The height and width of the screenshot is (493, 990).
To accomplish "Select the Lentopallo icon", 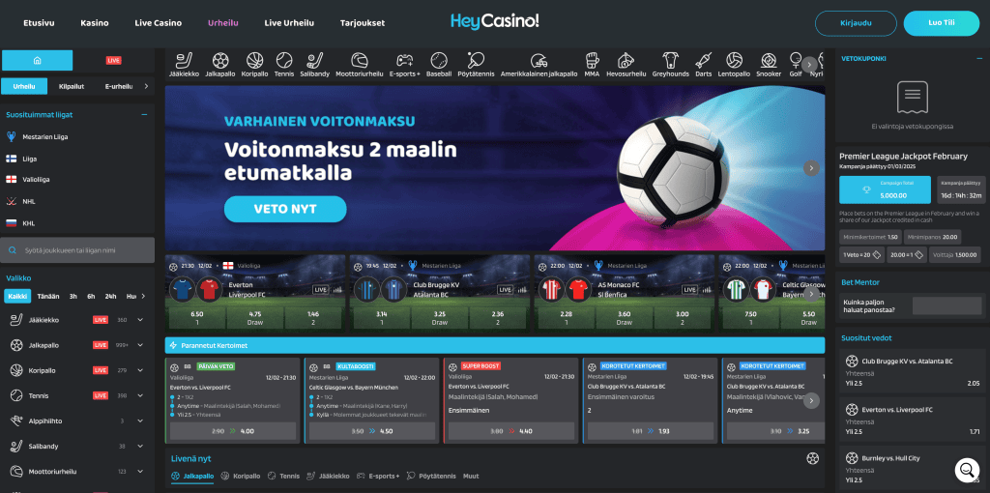I will (x=735, y=65).
